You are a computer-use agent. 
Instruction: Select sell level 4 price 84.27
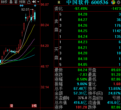pyautogui.click(x=83, y=20)
